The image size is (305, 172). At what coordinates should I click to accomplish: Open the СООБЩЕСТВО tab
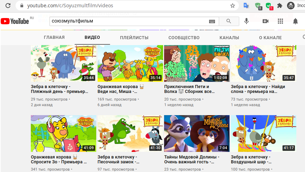(x=184, y=37)
